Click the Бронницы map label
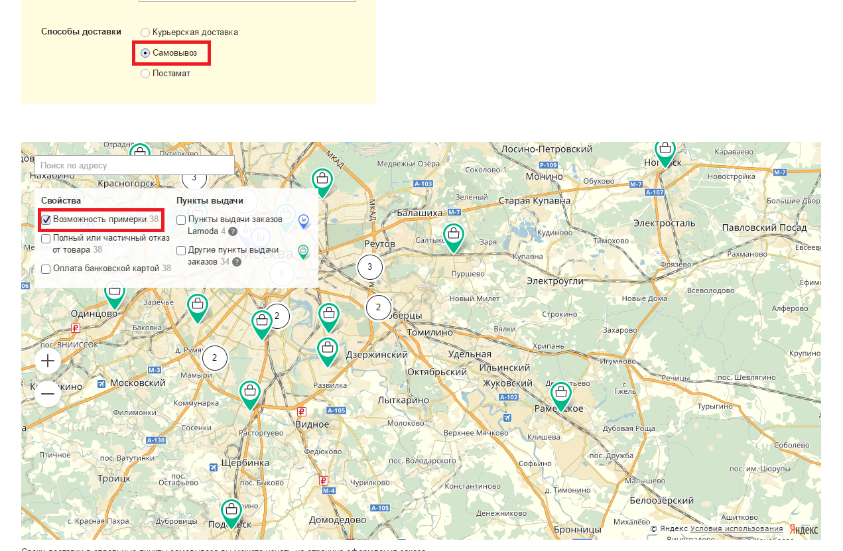 577,530
